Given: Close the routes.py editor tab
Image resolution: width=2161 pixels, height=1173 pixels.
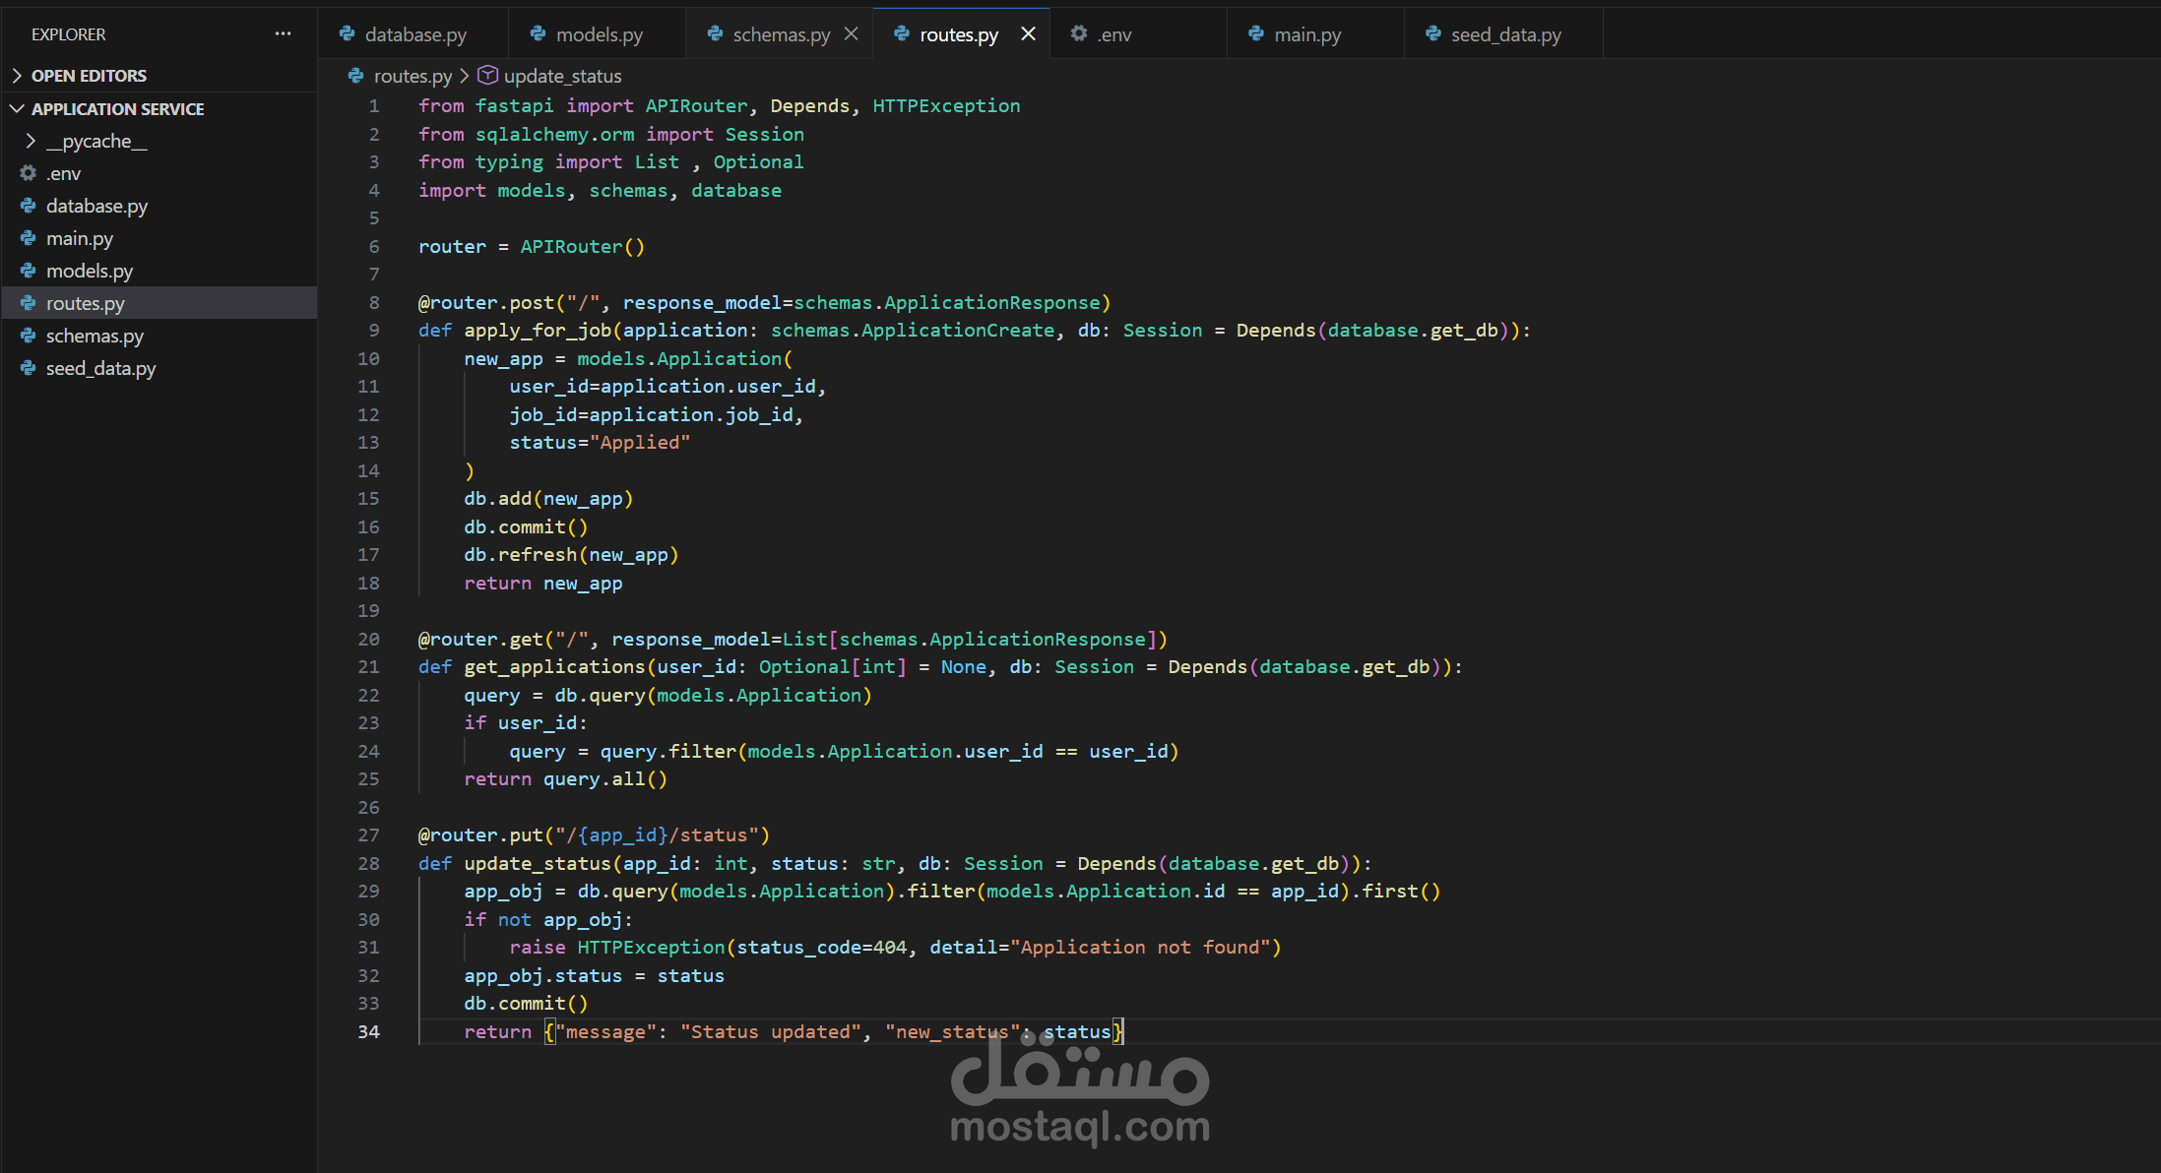Looking at the screenshot, I should [x=1028, y=33].
